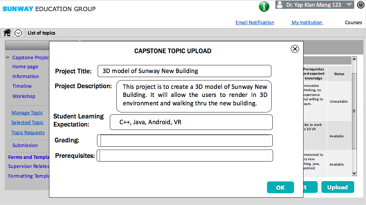Click the Upload button

coord(338,187)
